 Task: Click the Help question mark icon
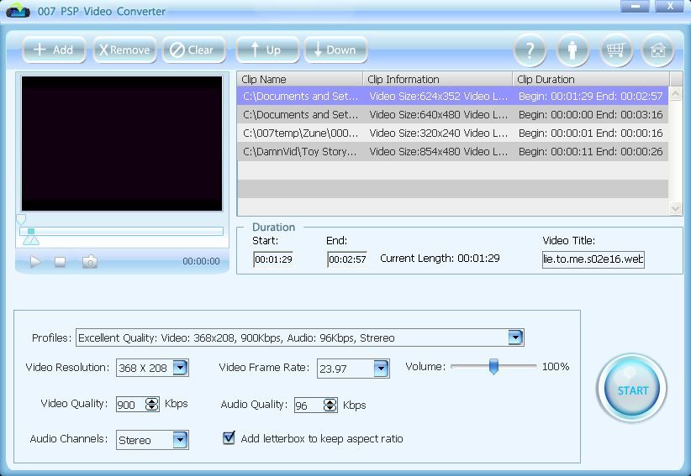point(530,50)
